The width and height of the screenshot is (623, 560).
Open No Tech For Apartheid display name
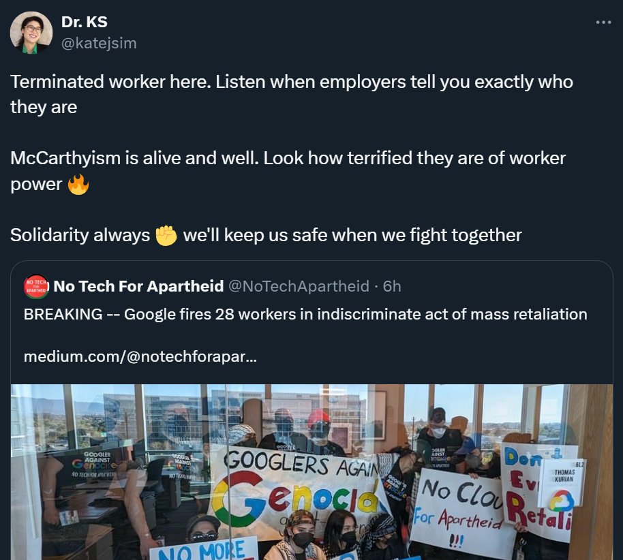138,286
